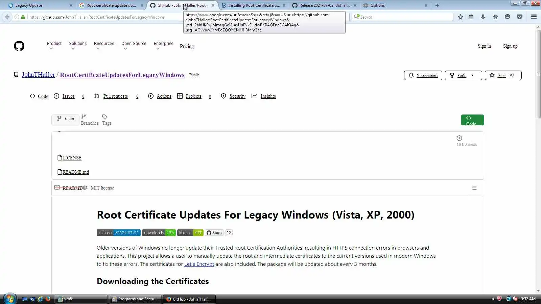Open RootCertificateUpdatesForLegacyWindows repository link

tap(122, 75)
